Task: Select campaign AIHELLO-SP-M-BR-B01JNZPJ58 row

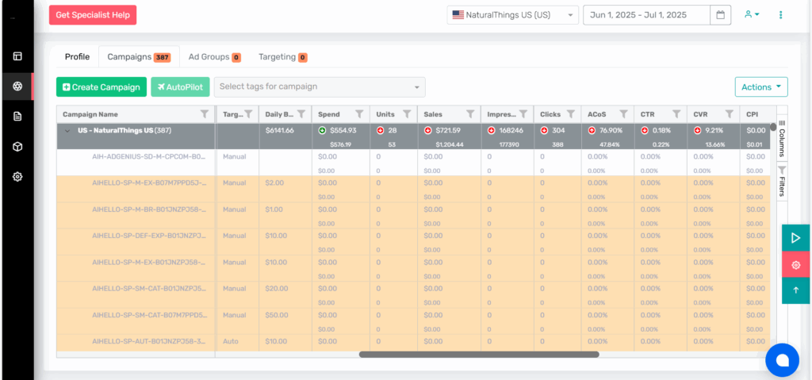Action: [413, 216]
